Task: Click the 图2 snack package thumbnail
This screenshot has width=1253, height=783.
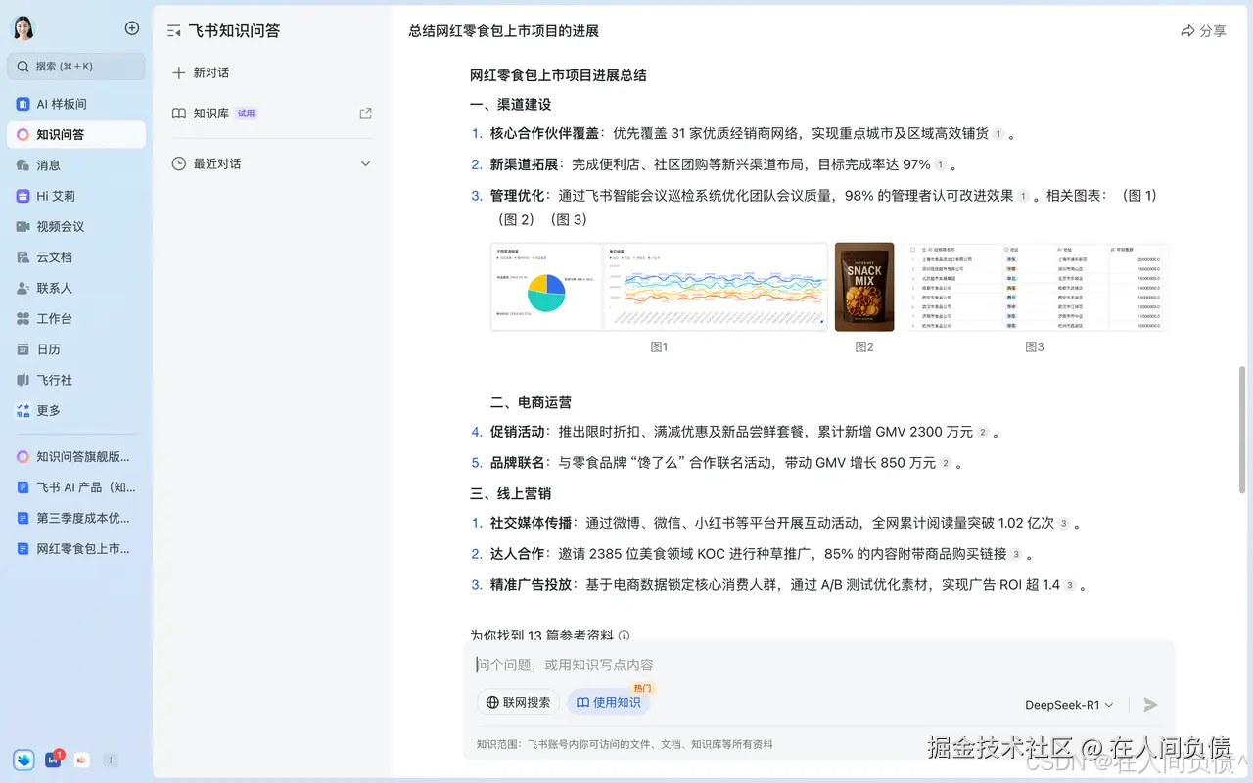Action: [864, 287]
